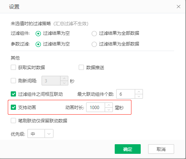The width and height of the screenshot is (186, 159).
Task: Uncheck the 支持动画 checkbox
Action: (x=13, y=107)
